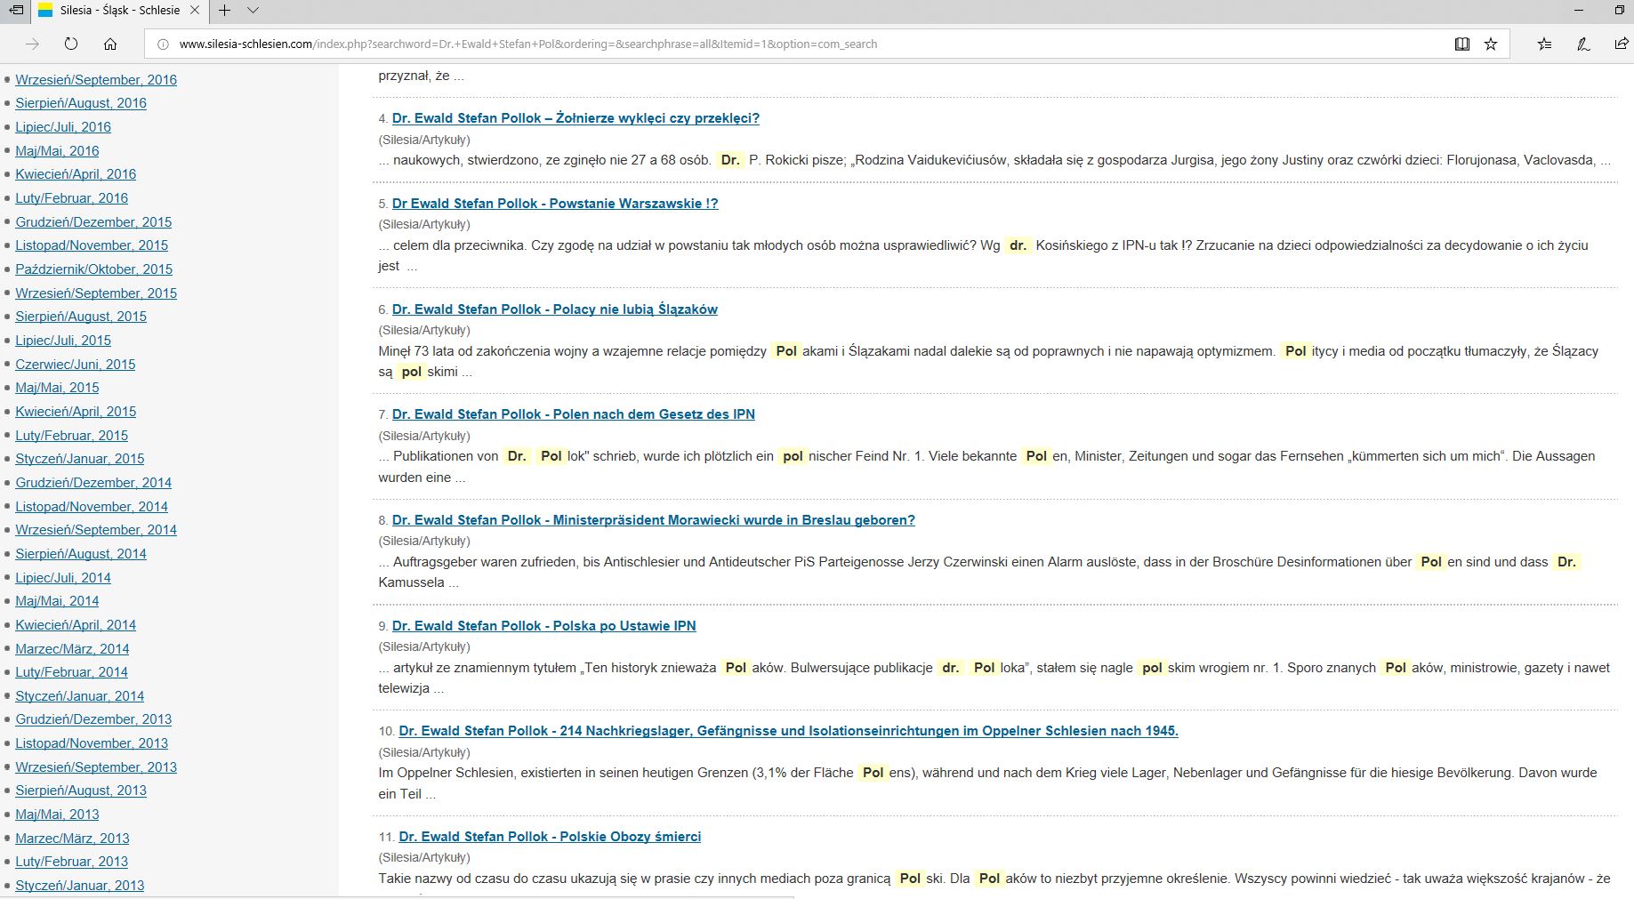This screenshot has width=1634, height=899.
Task: Select the Silesia - Śląsk - Schlesie tab
Action: point(120,11)
